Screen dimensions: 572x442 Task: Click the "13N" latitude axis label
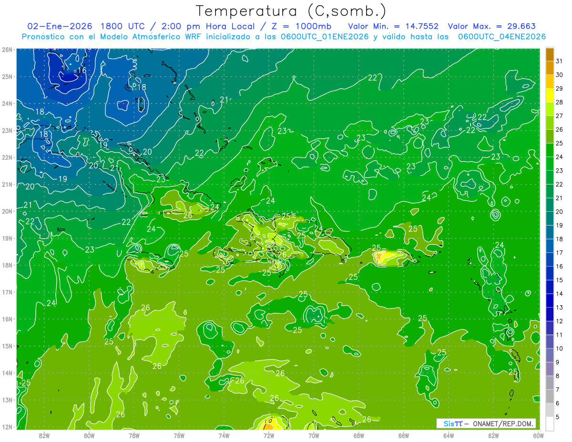pyautogui.click(x=8, y=400)
